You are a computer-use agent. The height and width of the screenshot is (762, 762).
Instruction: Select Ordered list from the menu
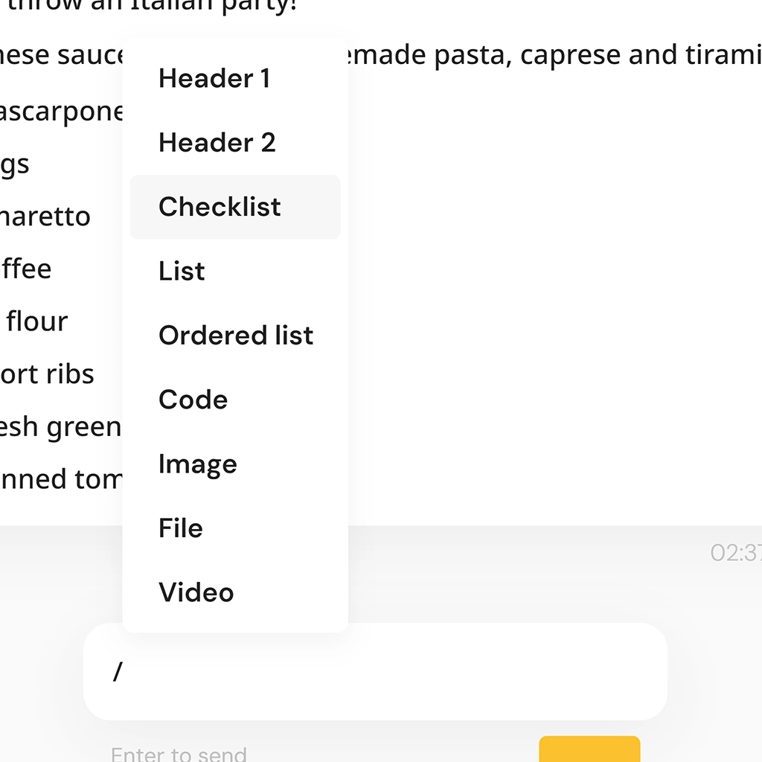point(236,335)
